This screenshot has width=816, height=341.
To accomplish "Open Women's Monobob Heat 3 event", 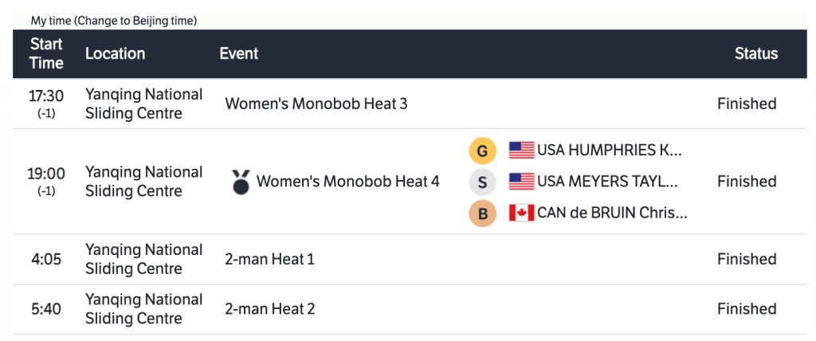I will pyautogui.click(x=316, y=104).
